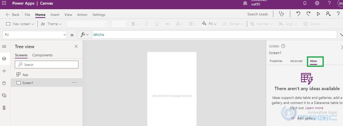Select the Tree view layers icon
The height and width of the screenshot is (126, 343).
point(4,59)
